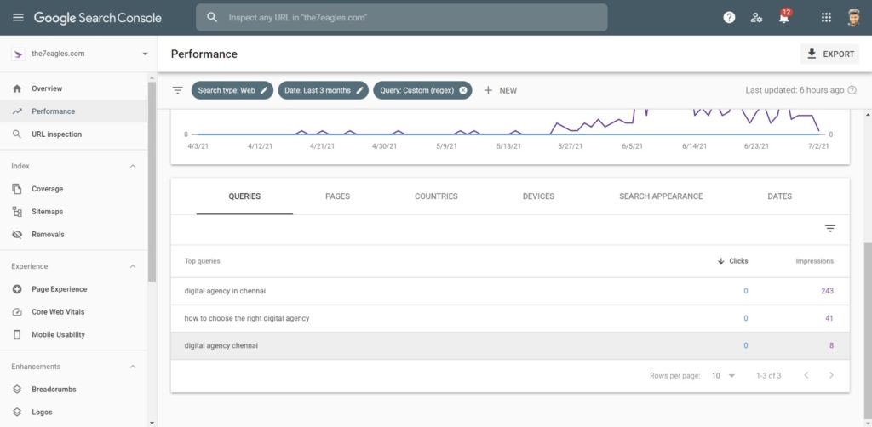Image resolution: width=872 pixels, height=427 pixels.
Task: Click the filter rows icon above table
Action: pos(829,228)
